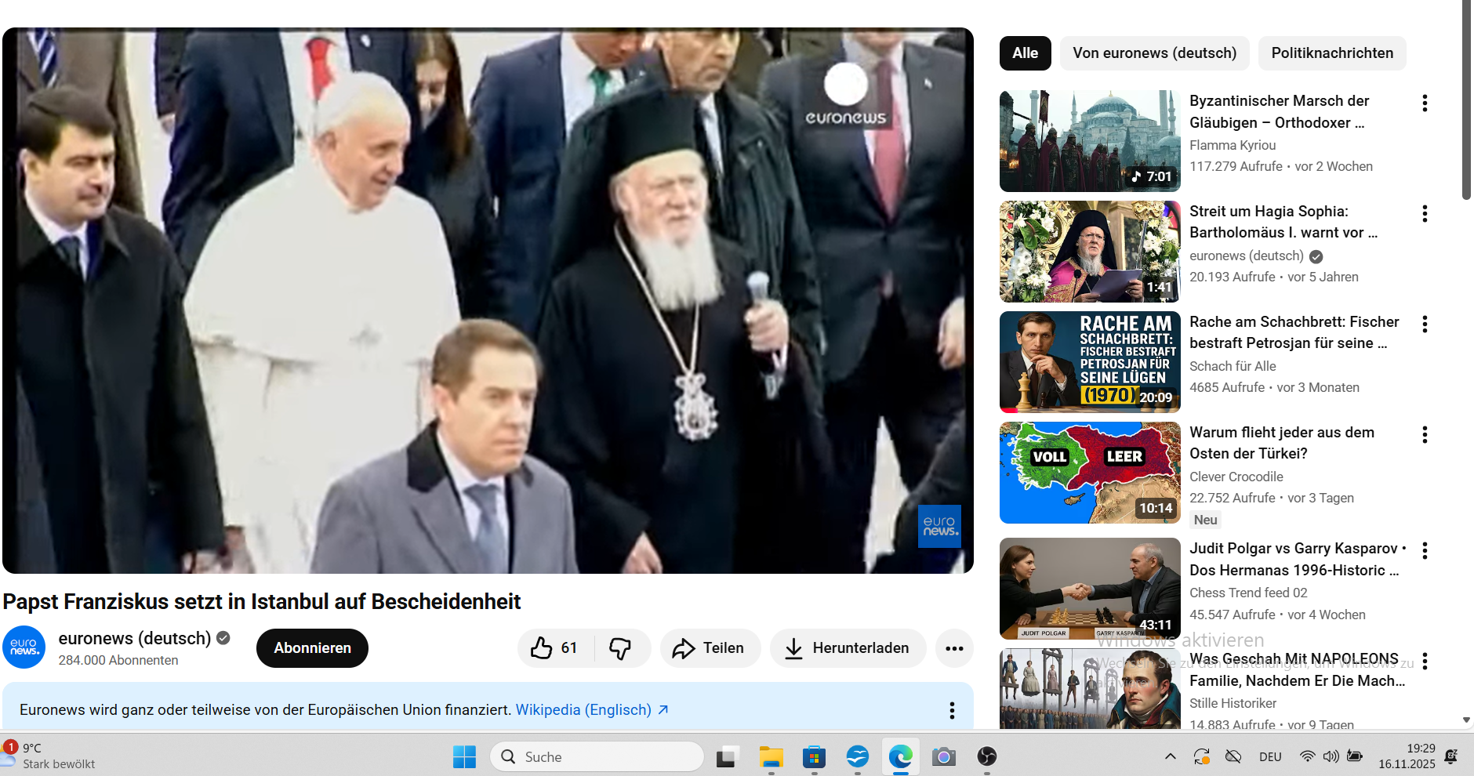Subscribe with the Abonnieren button
1474x776 pixels.
tap(312, 648)
